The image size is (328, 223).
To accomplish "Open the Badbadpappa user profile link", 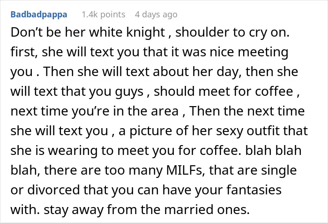I will click(39, 15).
